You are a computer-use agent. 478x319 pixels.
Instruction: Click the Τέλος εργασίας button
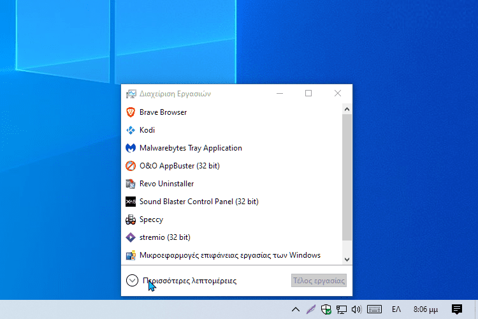point(319,281)
